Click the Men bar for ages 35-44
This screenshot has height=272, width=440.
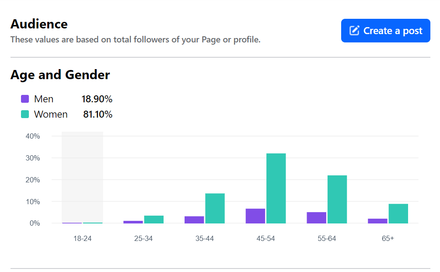point(194,220)
